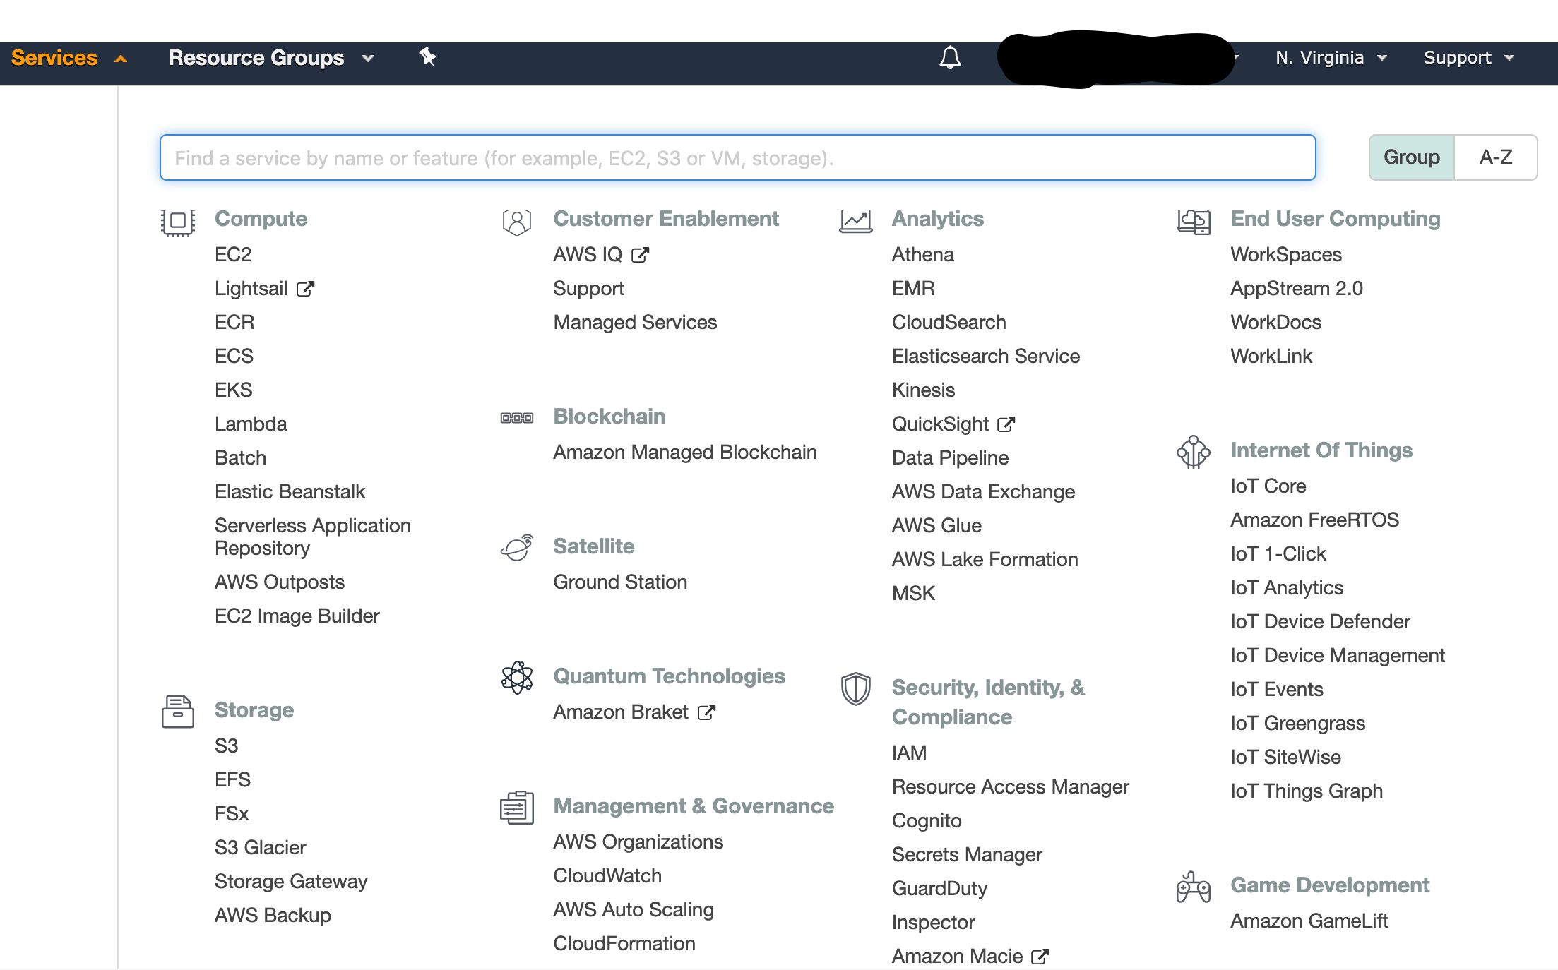Open Elasticsearch Service
The image size is (1558, 970).
pyautogui.click(x=986, y=356)
